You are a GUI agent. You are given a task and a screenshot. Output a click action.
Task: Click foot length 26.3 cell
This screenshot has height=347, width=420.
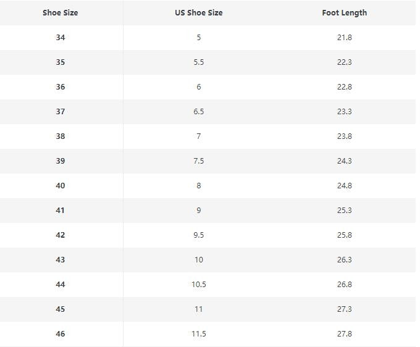[345, 260]
